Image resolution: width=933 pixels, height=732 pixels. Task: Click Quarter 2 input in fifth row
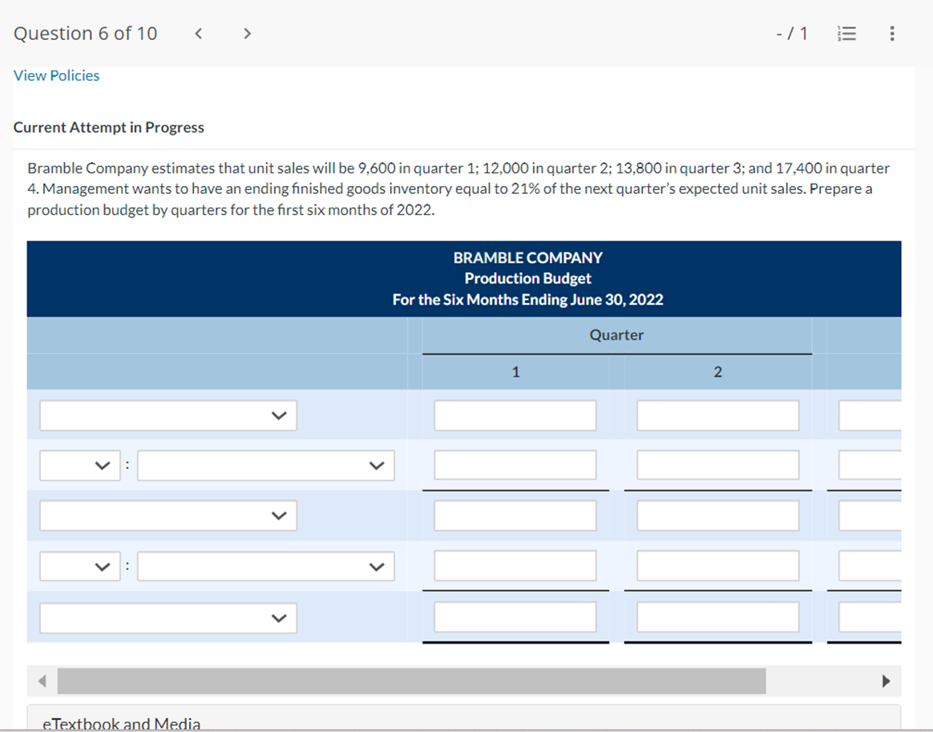(x=718, y=617)
